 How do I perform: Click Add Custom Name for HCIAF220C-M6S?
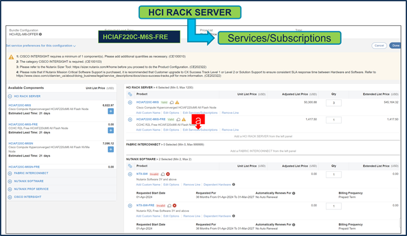148,113
